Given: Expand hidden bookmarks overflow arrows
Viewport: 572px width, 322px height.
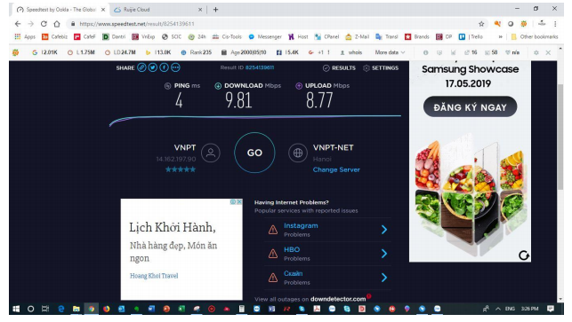Looking at the screenshot, I should tap(501, 36).
